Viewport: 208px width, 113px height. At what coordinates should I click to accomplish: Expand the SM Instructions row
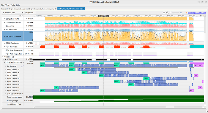pos(5,30)
